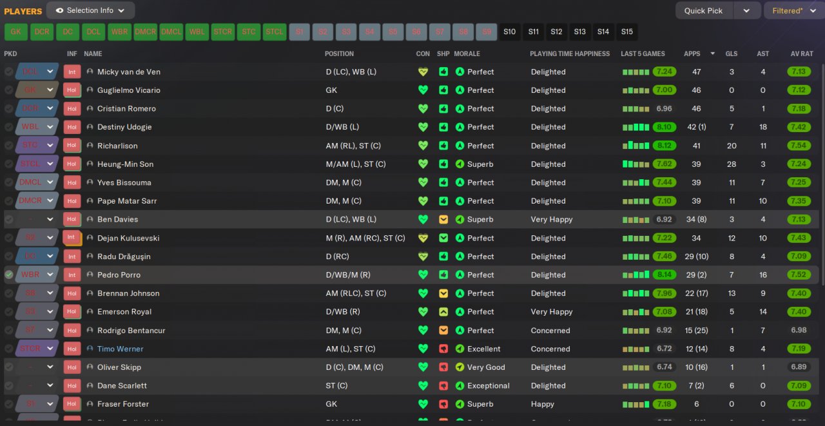Screen dimensions: 825x426
Task: Click the condition heart icon for Dane Scarlett
Action: 423,385
